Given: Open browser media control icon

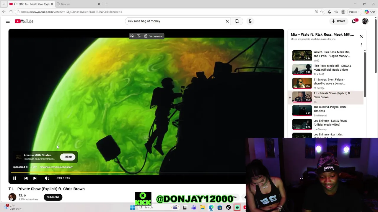Looking at the screenshot, I should click(329, 12).
